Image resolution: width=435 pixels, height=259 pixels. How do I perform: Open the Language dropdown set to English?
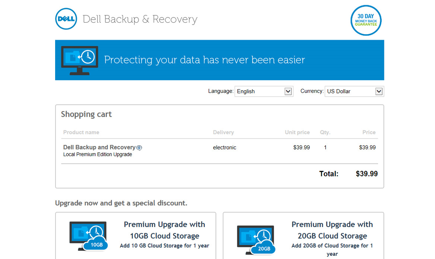pos(264,91)
